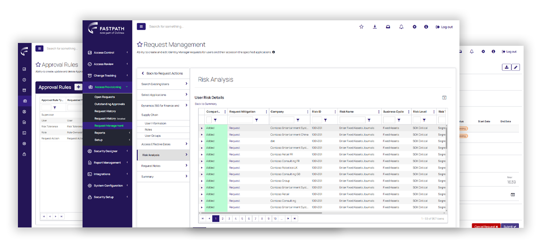Select Outstanding Approvals in sidebar

(109, 104)
